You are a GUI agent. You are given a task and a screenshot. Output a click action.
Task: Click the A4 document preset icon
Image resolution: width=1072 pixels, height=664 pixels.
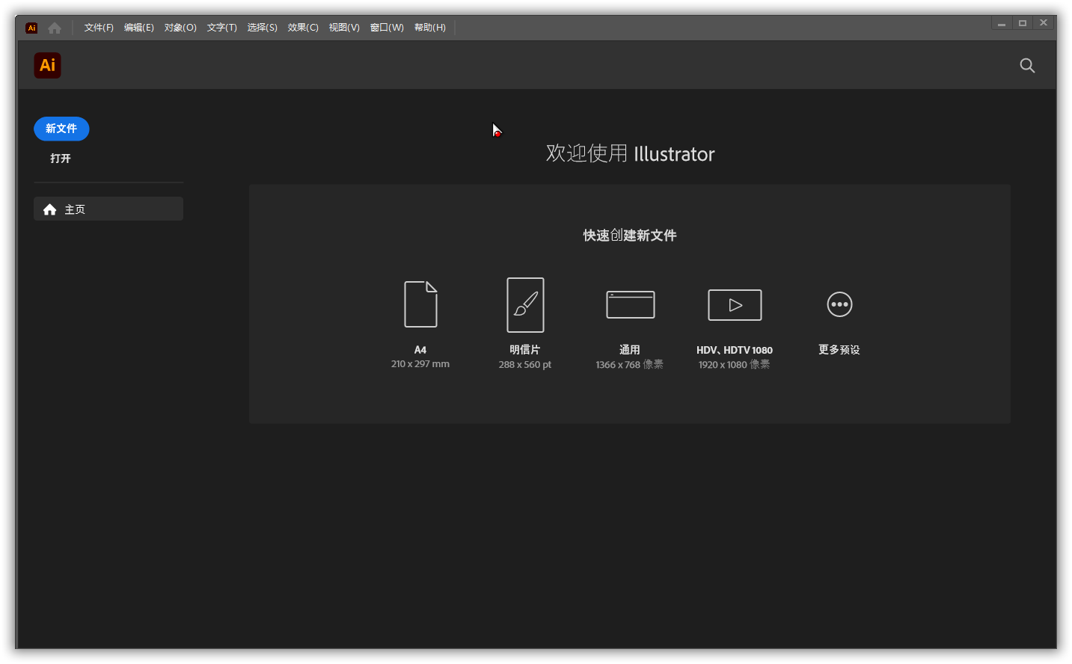(420, 304)
